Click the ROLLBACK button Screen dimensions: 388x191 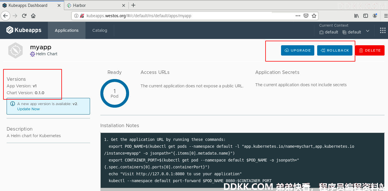(335, 50)
